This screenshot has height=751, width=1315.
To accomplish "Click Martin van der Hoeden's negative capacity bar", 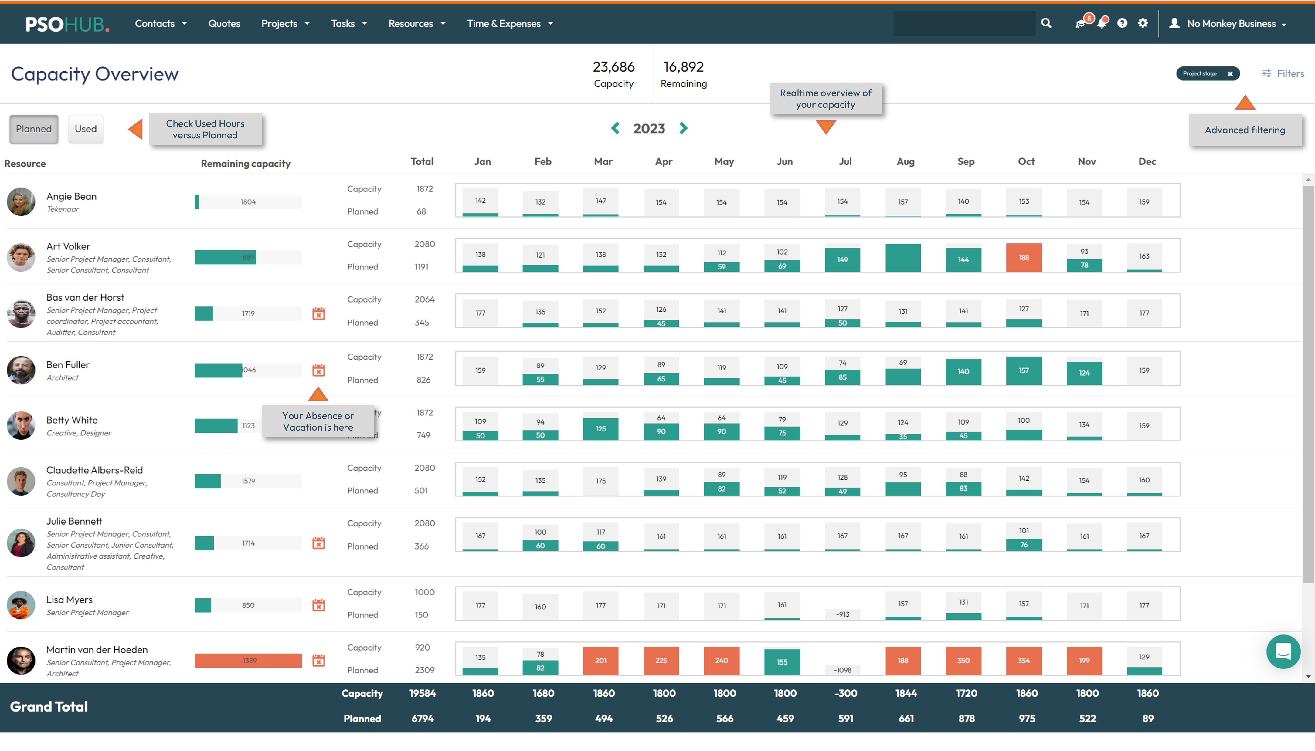I will coord(248,660).
